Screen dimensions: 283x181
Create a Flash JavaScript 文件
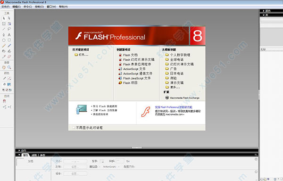[134, 78]
